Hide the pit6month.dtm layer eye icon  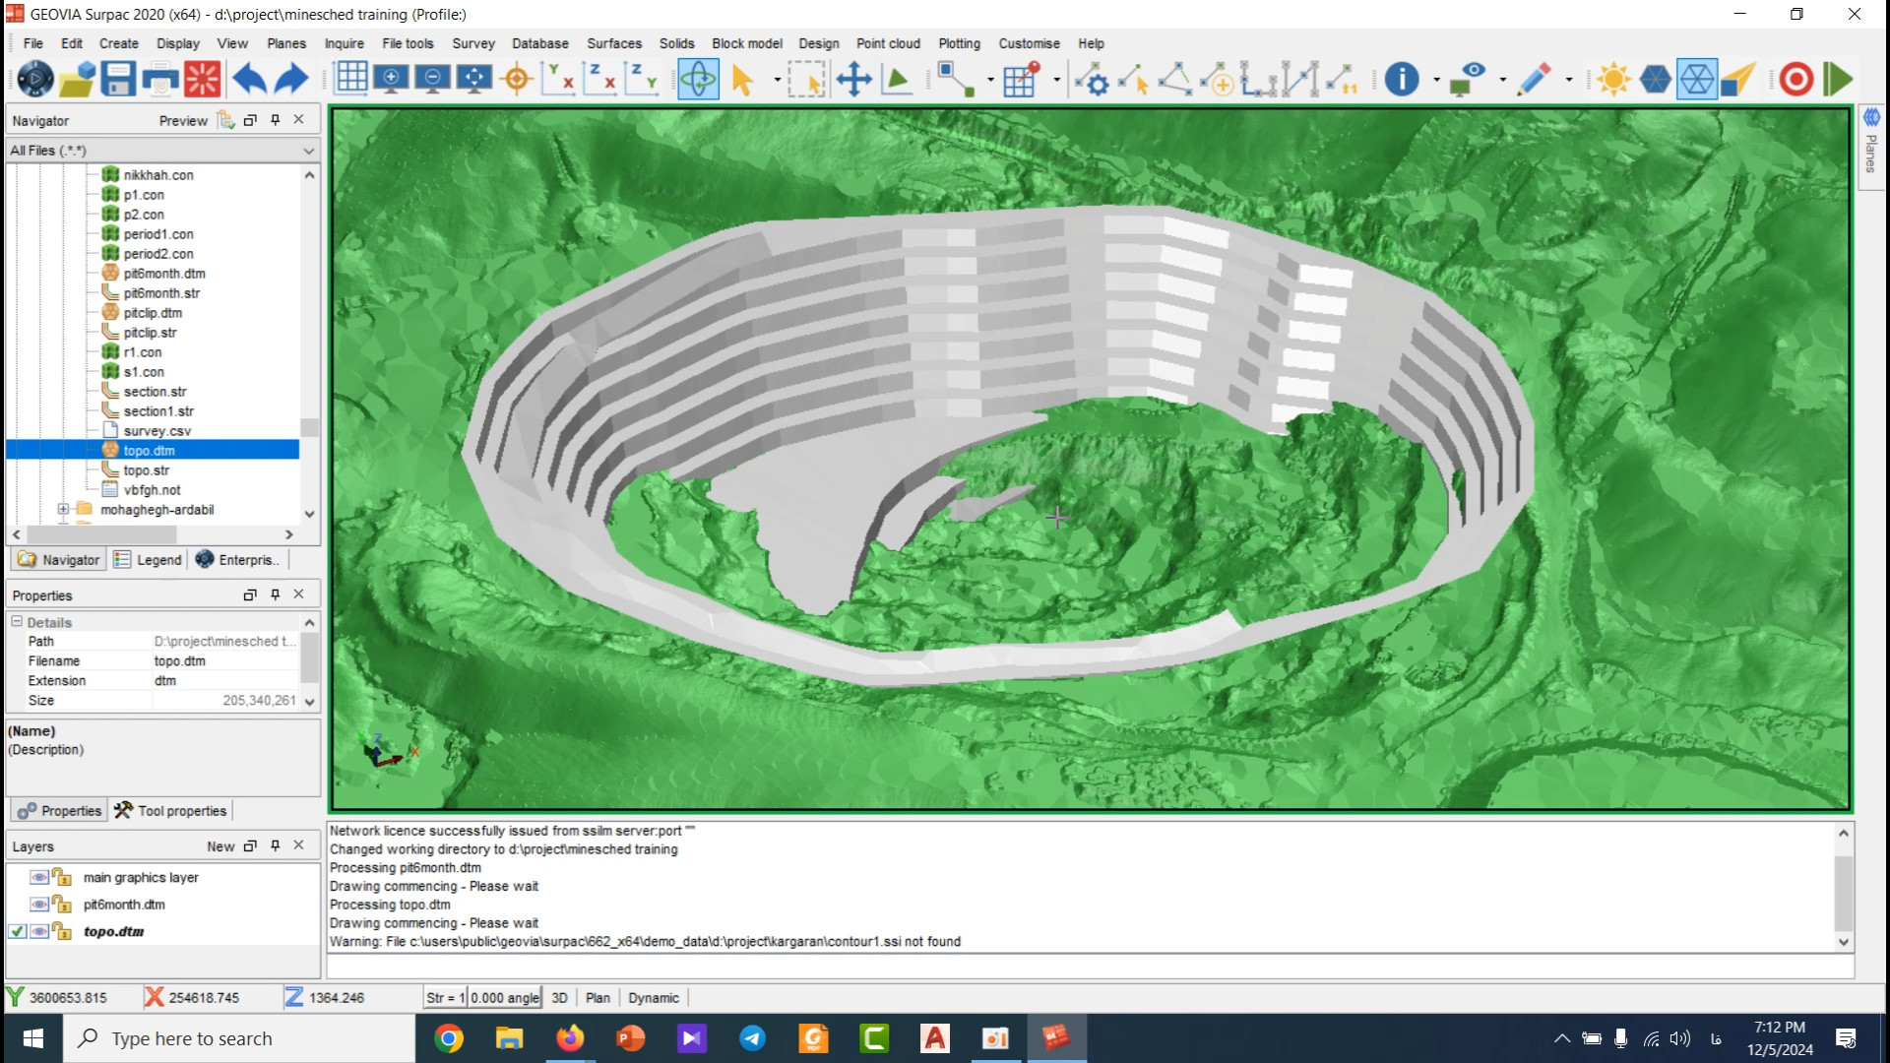click(x=39, y=905)
